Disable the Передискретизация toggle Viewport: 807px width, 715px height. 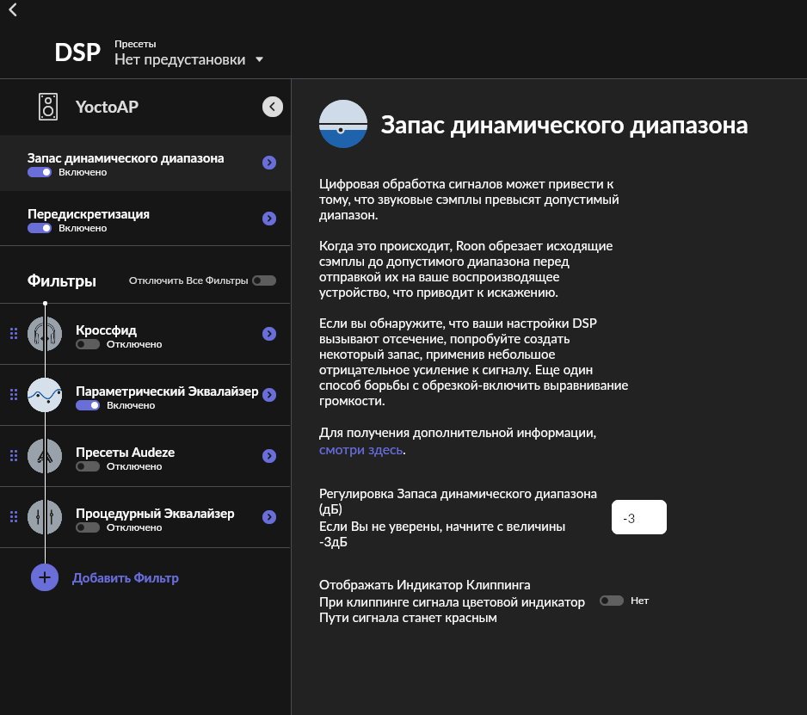(x=40, y=228)
